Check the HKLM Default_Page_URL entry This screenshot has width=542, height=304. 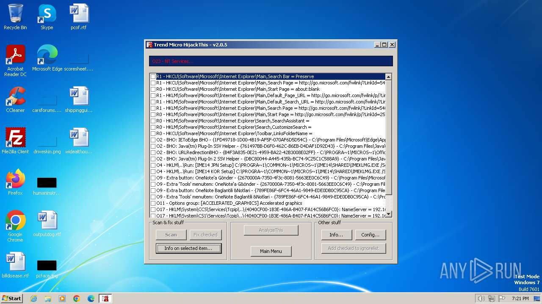[x=153, y=95]
